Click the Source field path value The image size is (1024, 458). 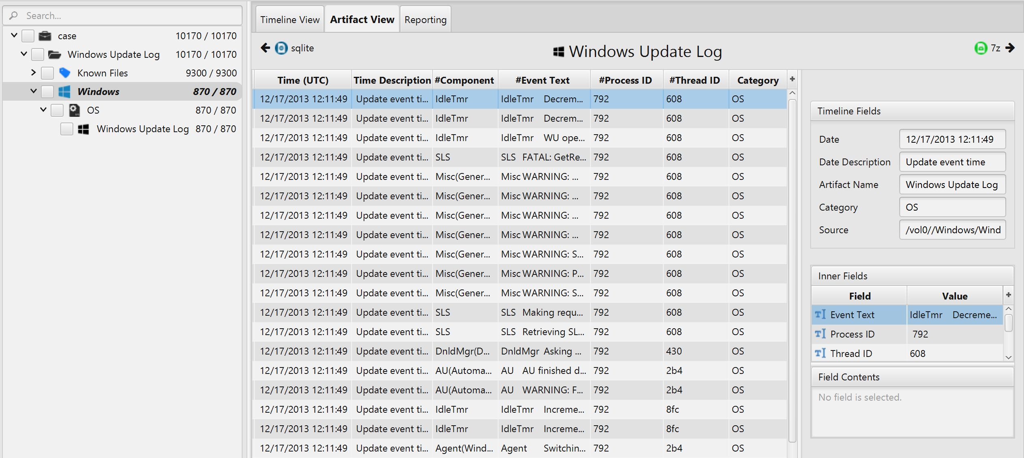tap(952, 230)
